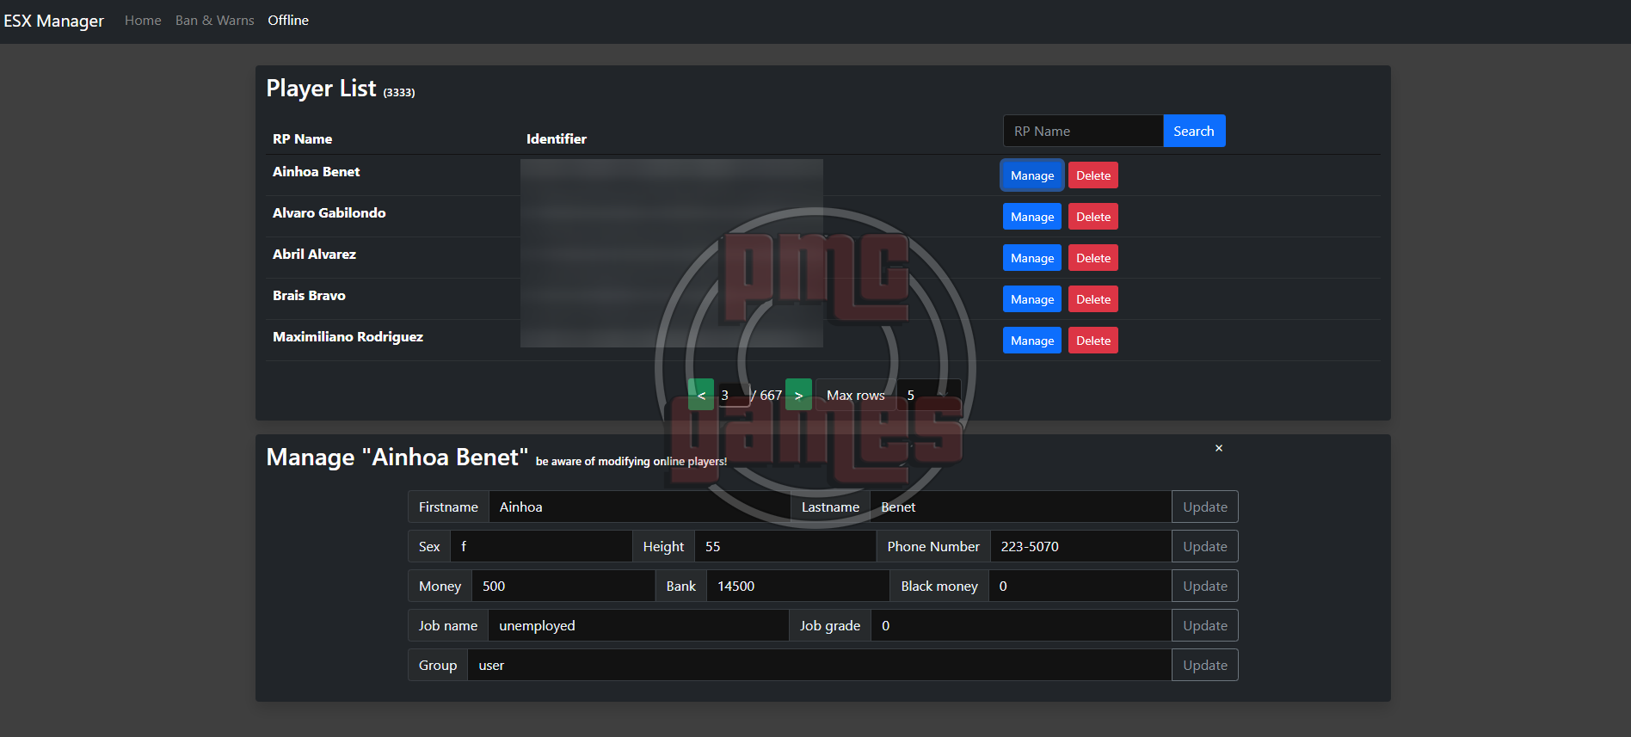
Task: Select the name Maximiliano Rodriguez
Action: pos(348,337)
